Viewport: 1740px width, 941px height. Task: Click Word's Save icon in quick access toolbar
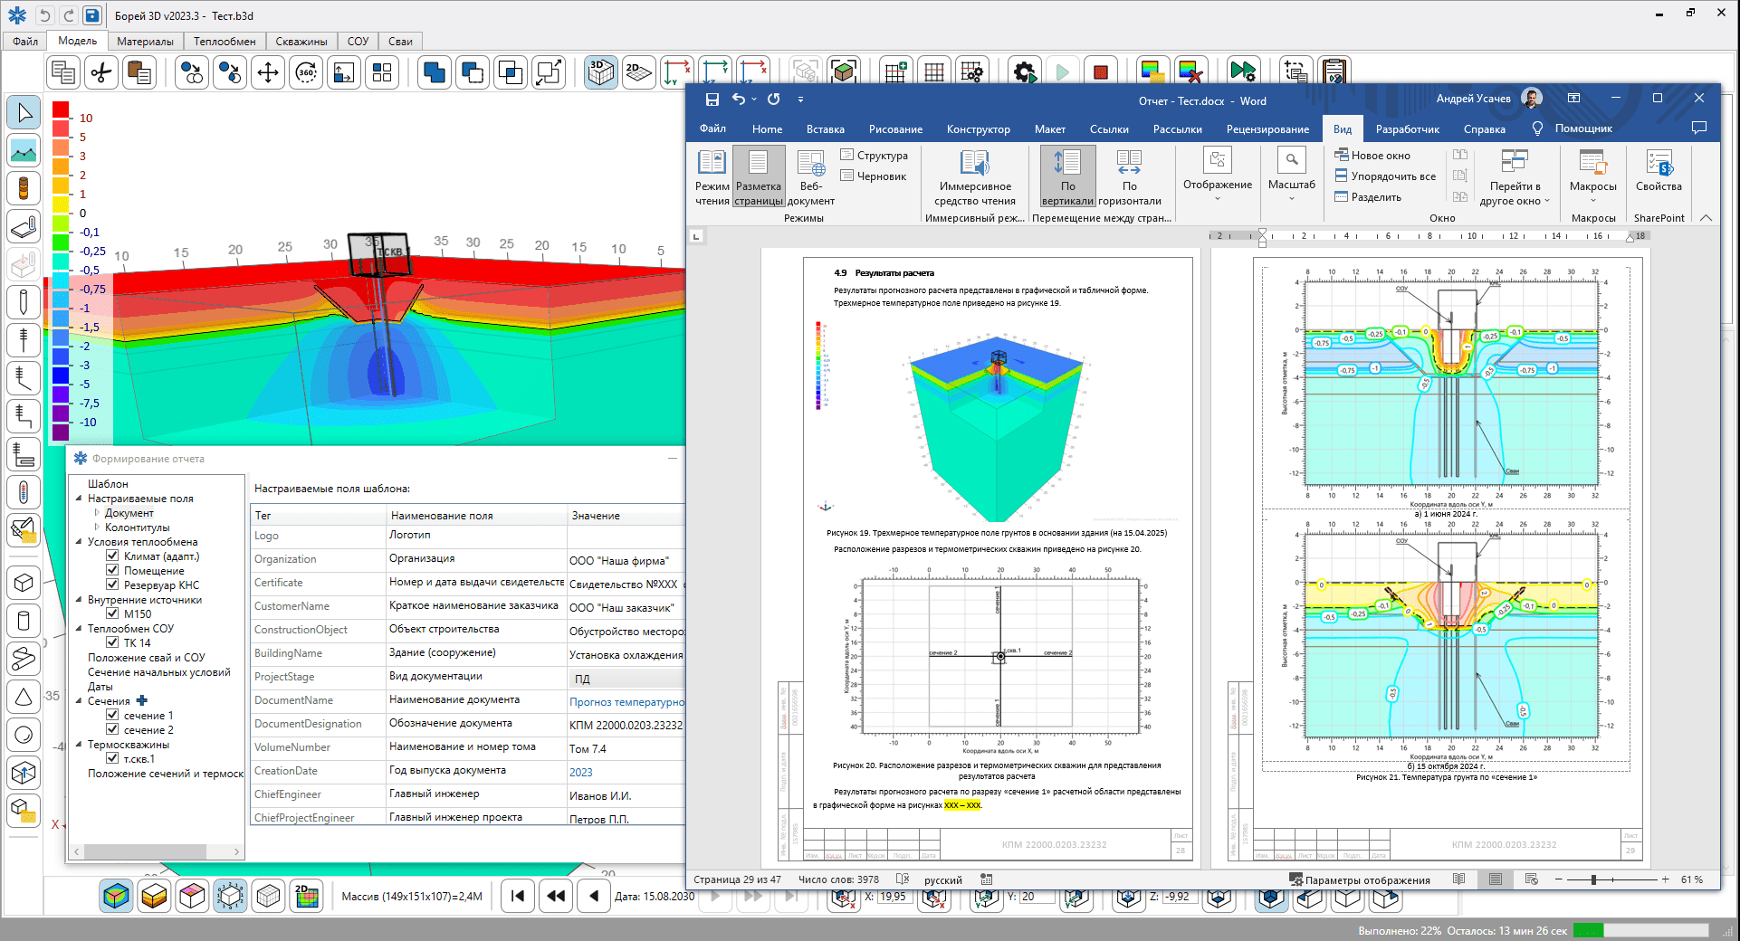pyautogui.click(x=712, y=100)
